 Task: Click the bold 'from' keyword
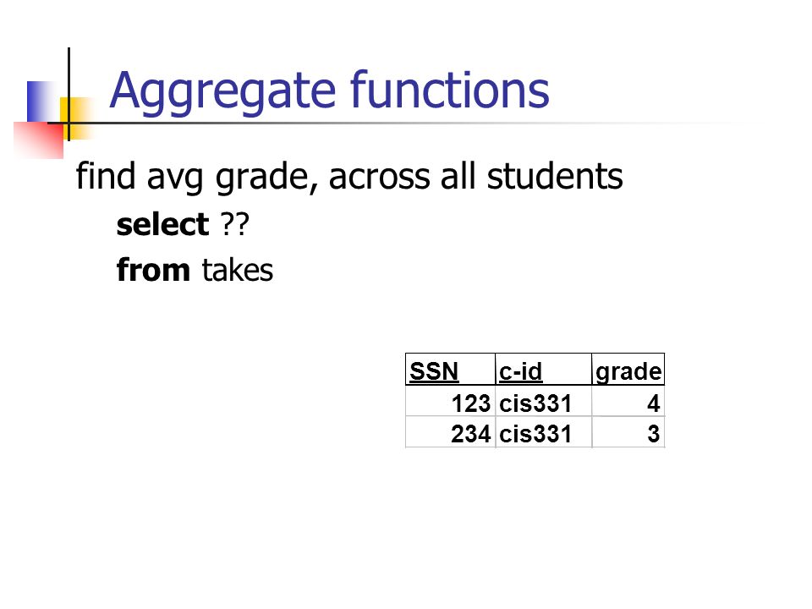coord(153,271)
